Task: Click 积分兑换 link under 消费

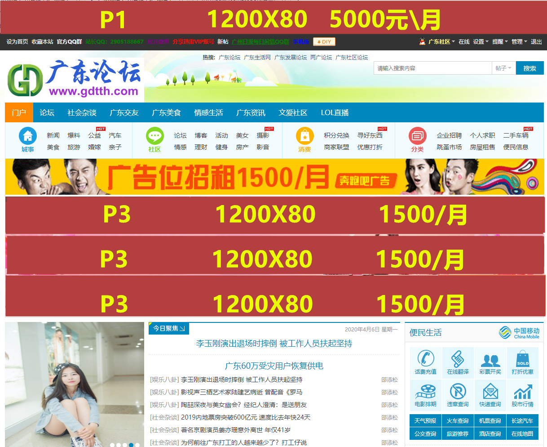Action: click(x=337, y=135)
